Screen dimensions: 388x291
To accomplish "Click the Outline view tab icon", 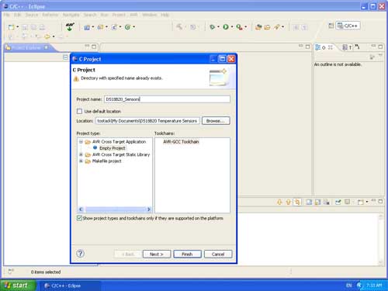I will (317, 47).
